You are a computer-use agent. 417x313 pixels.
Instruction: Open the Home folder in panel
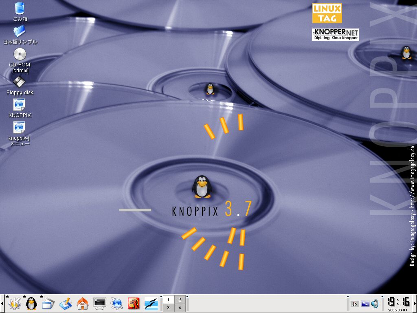pos(83,303)
